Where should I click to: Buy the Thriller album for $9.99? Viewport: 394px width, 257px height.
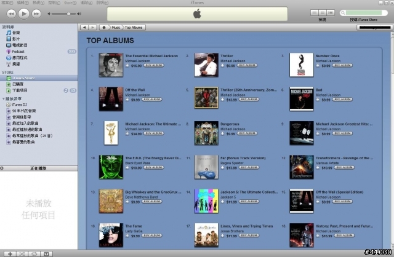point(247,65)
